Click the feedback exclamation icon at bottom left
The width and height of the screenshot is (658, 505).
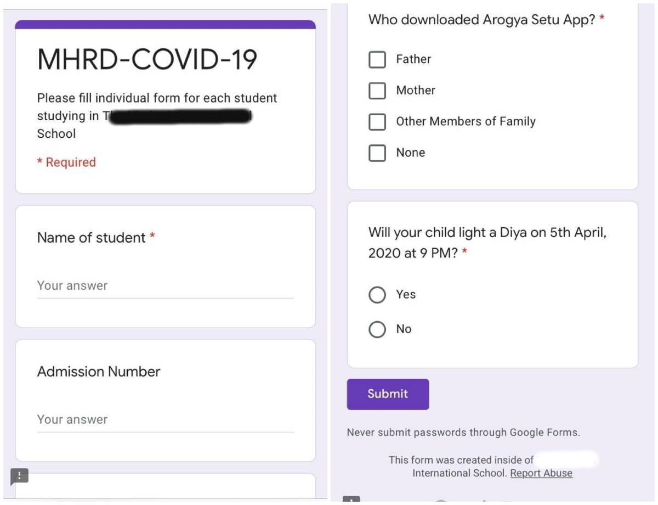click(19, 476)
